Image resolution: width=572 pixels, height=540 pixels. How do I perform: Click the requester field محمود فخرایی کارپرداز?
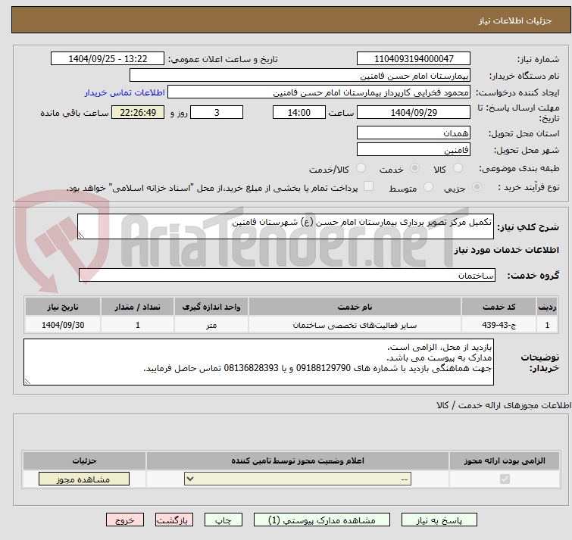click(x=319, y=92)
